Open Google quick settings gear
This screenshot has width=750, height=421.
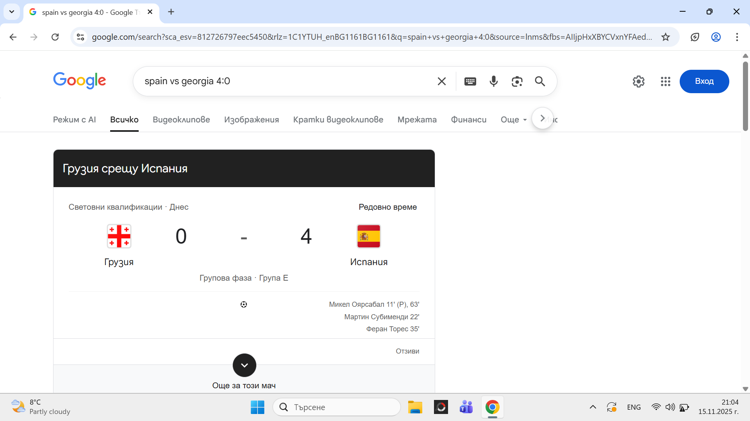coord(638,81)
